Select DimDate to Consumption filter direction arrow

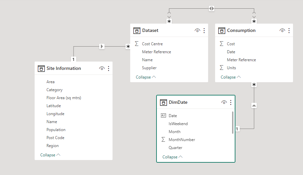coord(254,105)
